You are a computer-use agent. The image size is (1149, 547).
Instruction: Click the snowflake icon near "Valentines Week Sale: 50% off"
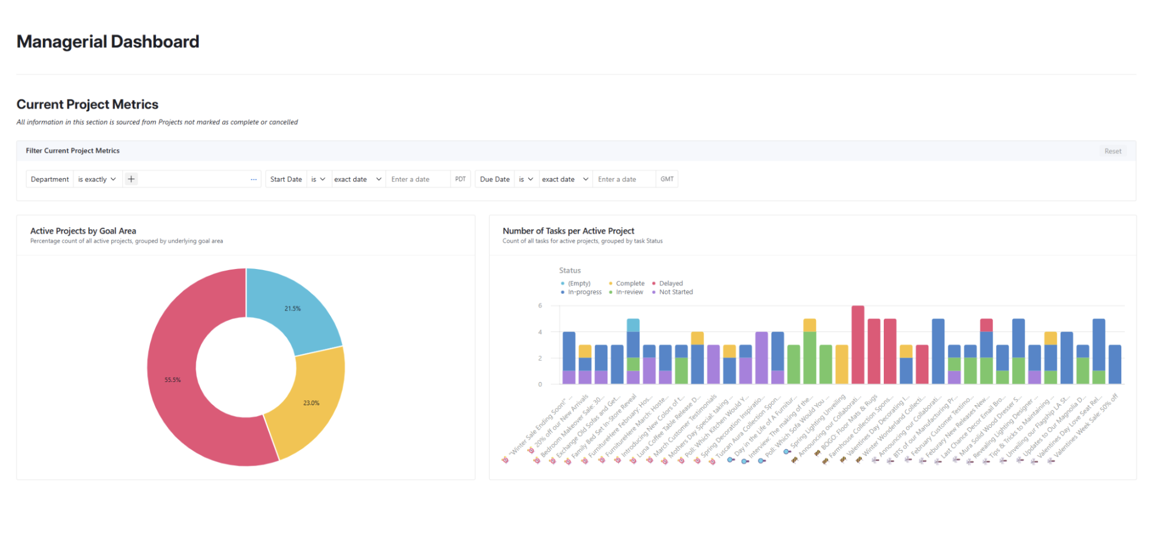point(1049,461)
